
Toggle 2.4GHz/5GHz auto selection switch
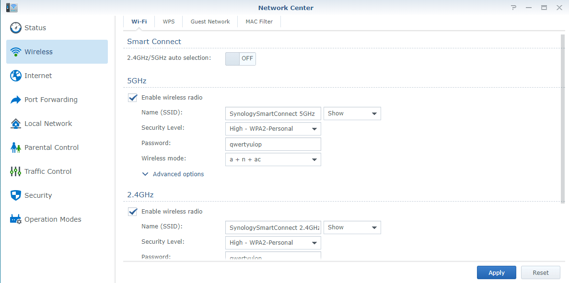click(x=240, y=58)
